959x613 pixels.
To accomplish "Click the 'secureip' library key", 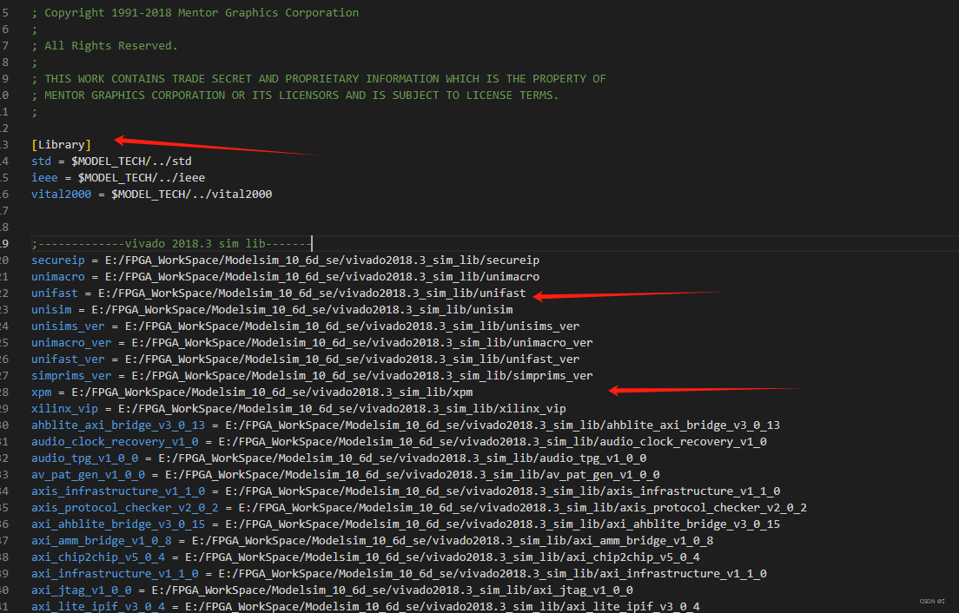I will click(58, 260).
